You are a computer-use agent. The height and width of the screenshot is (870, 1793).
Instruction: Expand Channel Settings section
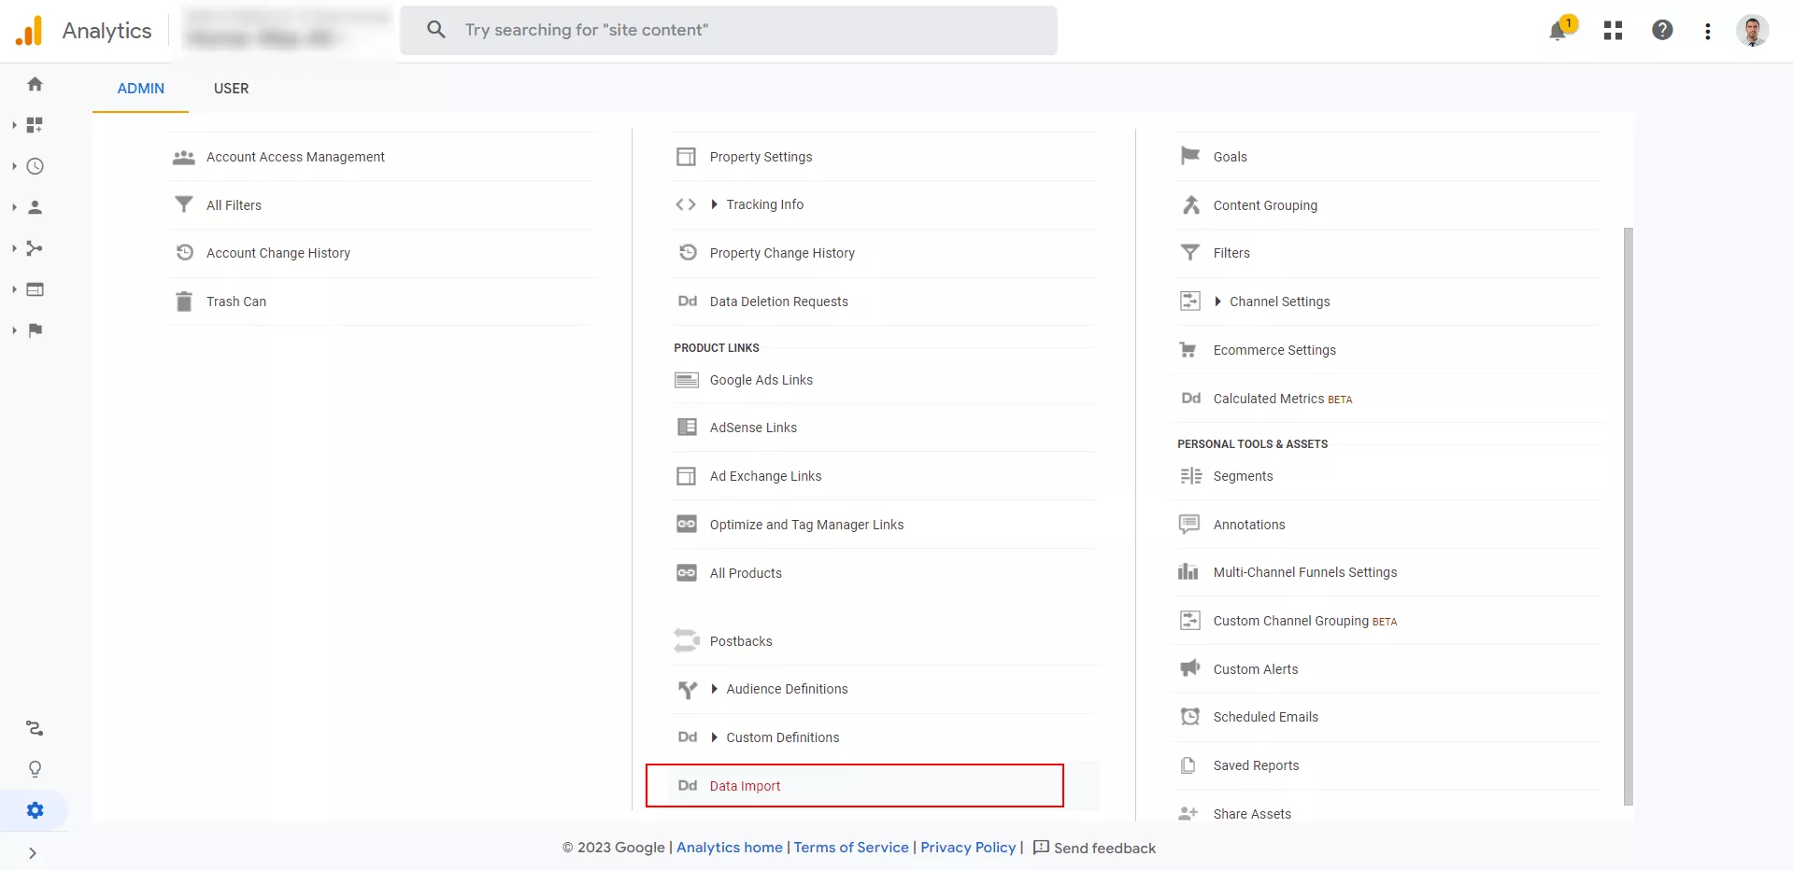tap(1218, 302)
